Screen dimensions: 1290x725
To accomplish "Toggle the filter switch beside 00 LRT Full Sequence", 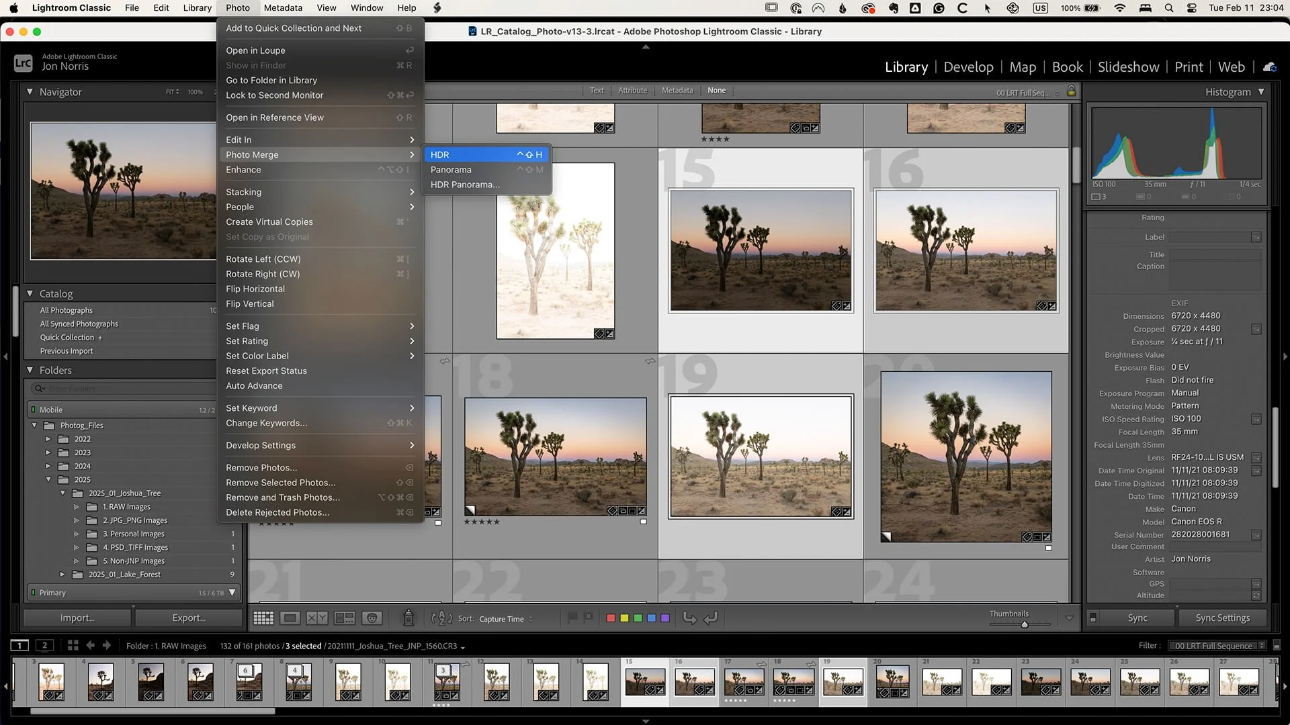I will coord(1277,646).
